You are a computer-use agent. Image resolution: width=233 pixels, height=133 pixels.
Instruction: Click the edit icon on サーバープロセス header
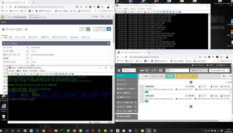coord(108,43)
